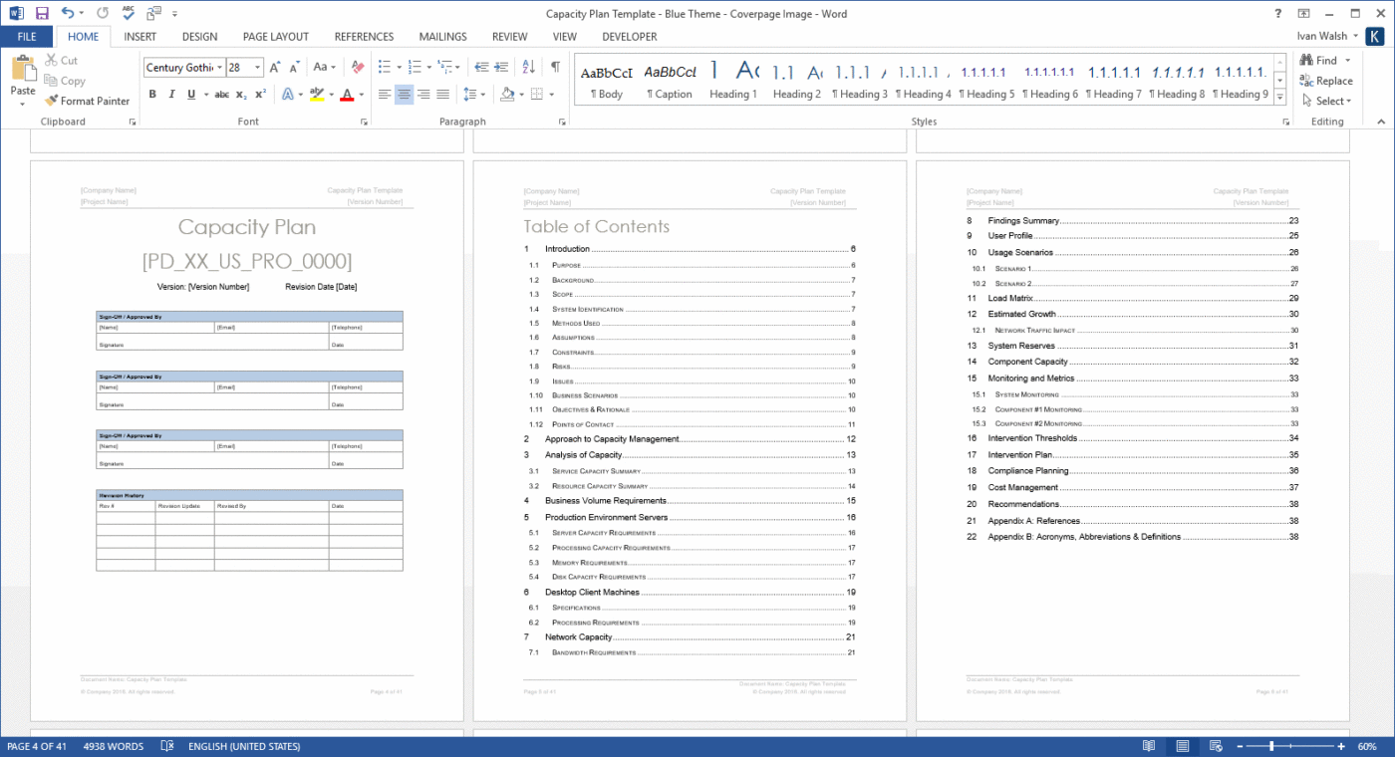Click the word count in status bar

click(x=112, y=745)
